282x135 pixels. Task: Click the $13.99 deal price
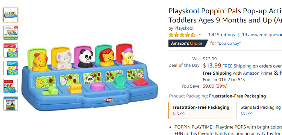click(x=212, y=65)
